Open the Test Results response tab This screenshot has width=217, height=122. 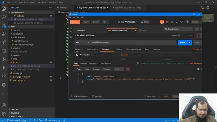106,63
